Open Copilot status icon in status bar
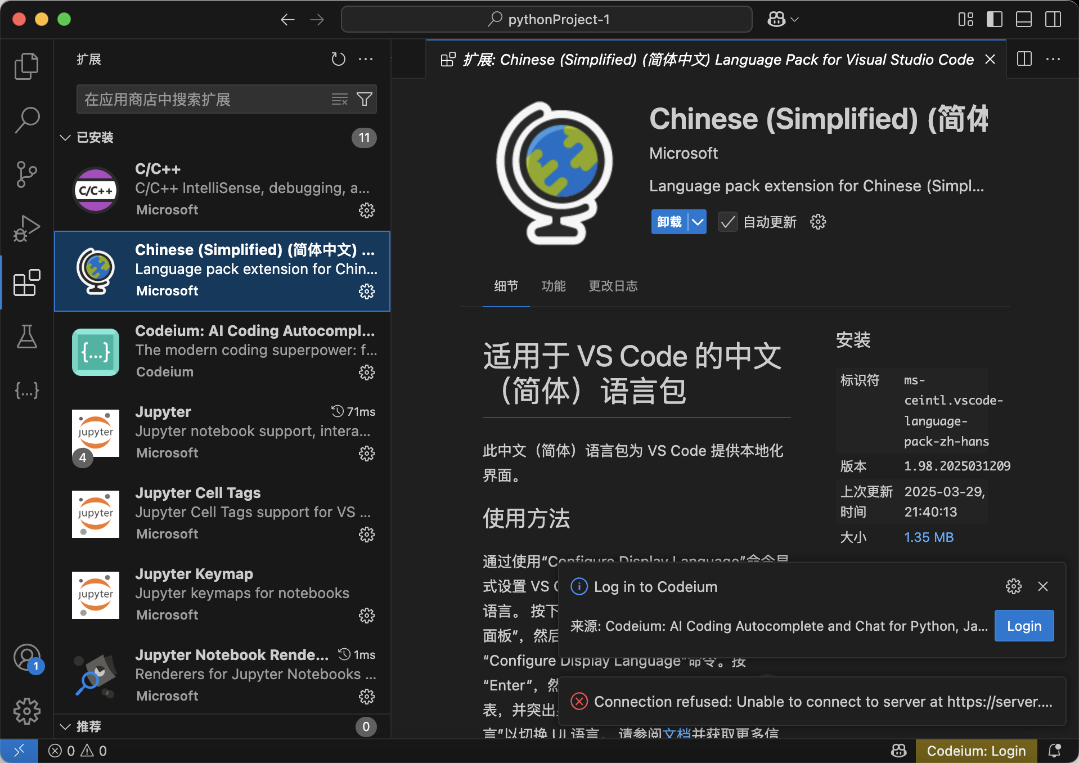This screenshot has width=1079, height=763. point(899,751)
